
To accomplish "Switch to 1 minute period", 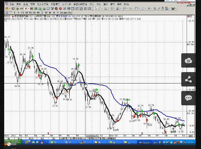I will (15, 13).
